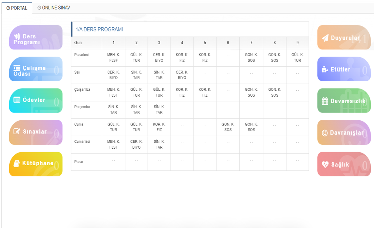The image size is (374, 228).
Task: Open the Ödevler tile
Action: 36,100
